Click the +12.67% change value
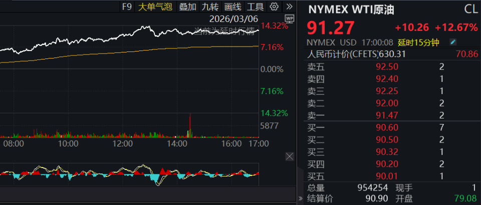481x205 pixels. [456, 28]
